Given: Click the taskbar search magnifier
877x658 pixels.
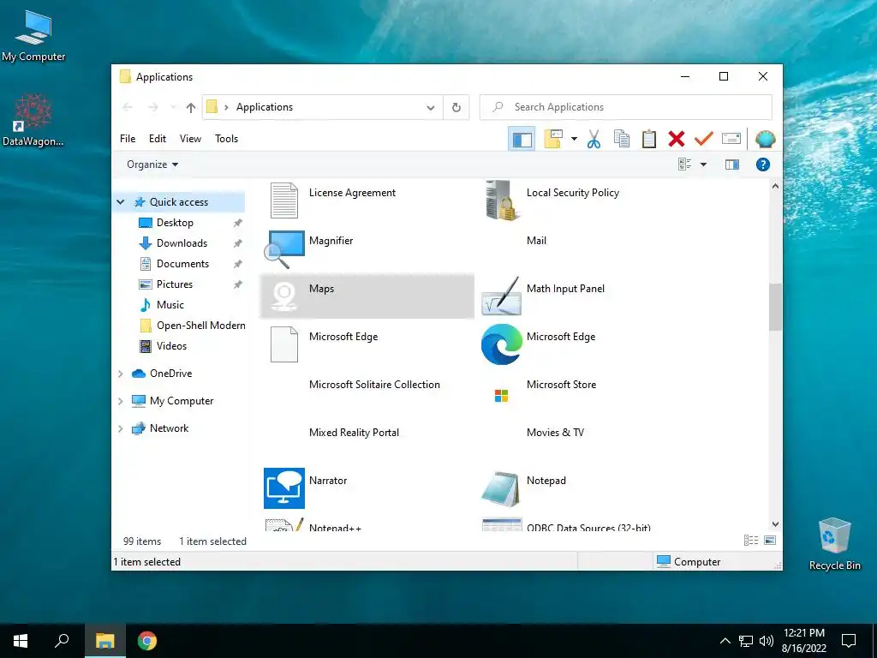Looking at the screenshot, I should coord(62,641).
